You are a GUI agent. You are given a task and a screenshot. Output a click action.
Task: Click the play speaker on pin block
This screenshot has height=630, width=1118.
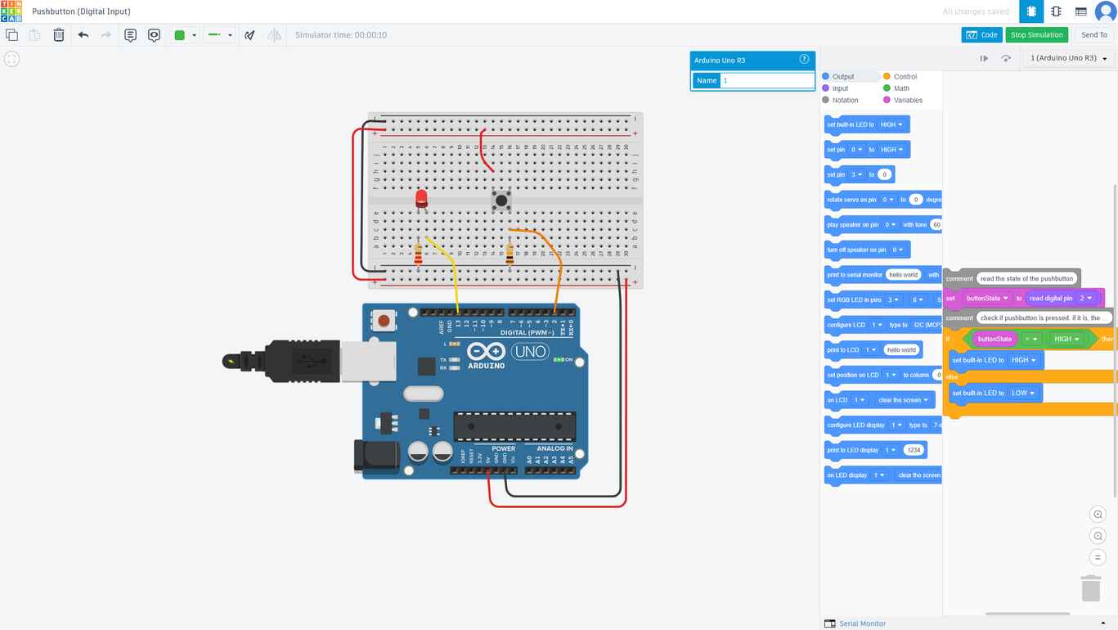click(883, 225)
